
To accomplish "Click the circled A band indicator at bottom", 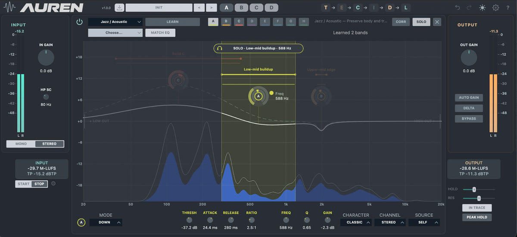I will pyautogui.click(x=81, y=222).
